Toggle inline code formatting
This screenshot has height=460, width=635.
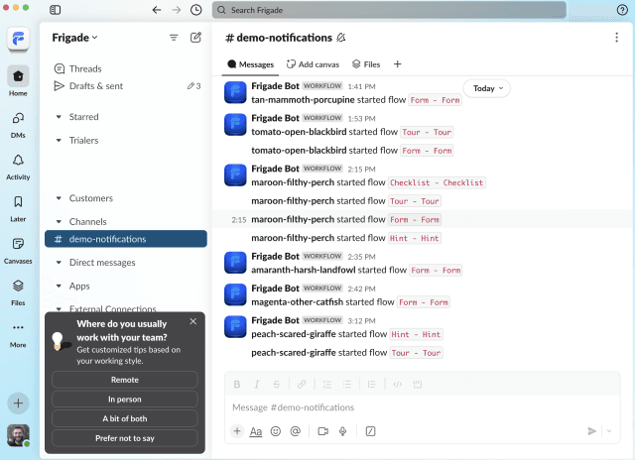(x=397, y=384)
